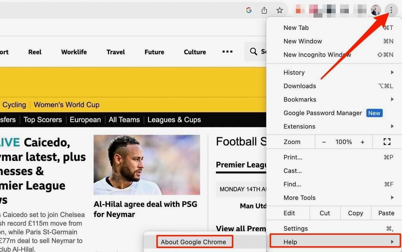This screenshot has width=402, height=252.
Task: Open Downloads from the menu
Action: pos(334,86)
